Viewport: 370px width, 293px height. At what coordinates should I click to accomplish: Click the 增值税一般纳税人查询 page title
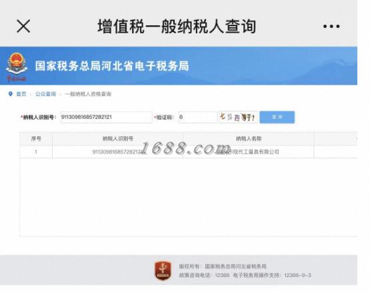click(177, 26)
